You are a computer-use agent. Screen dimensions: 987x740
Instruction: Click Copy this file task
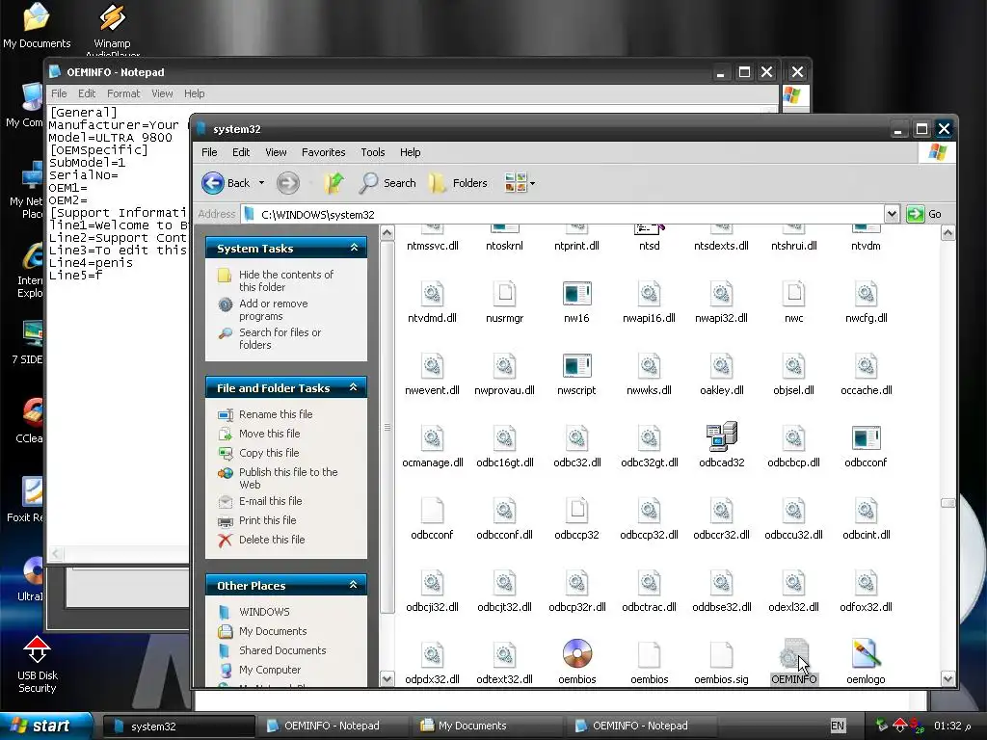point(269,453)
